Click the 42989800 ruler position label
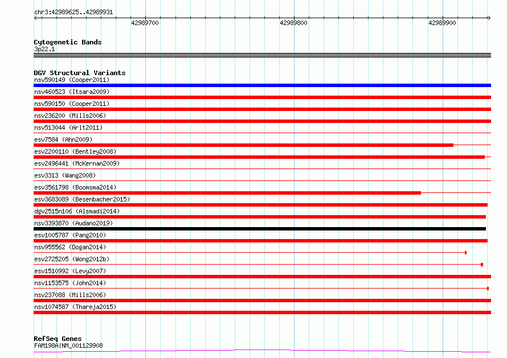 pos(293,23)
